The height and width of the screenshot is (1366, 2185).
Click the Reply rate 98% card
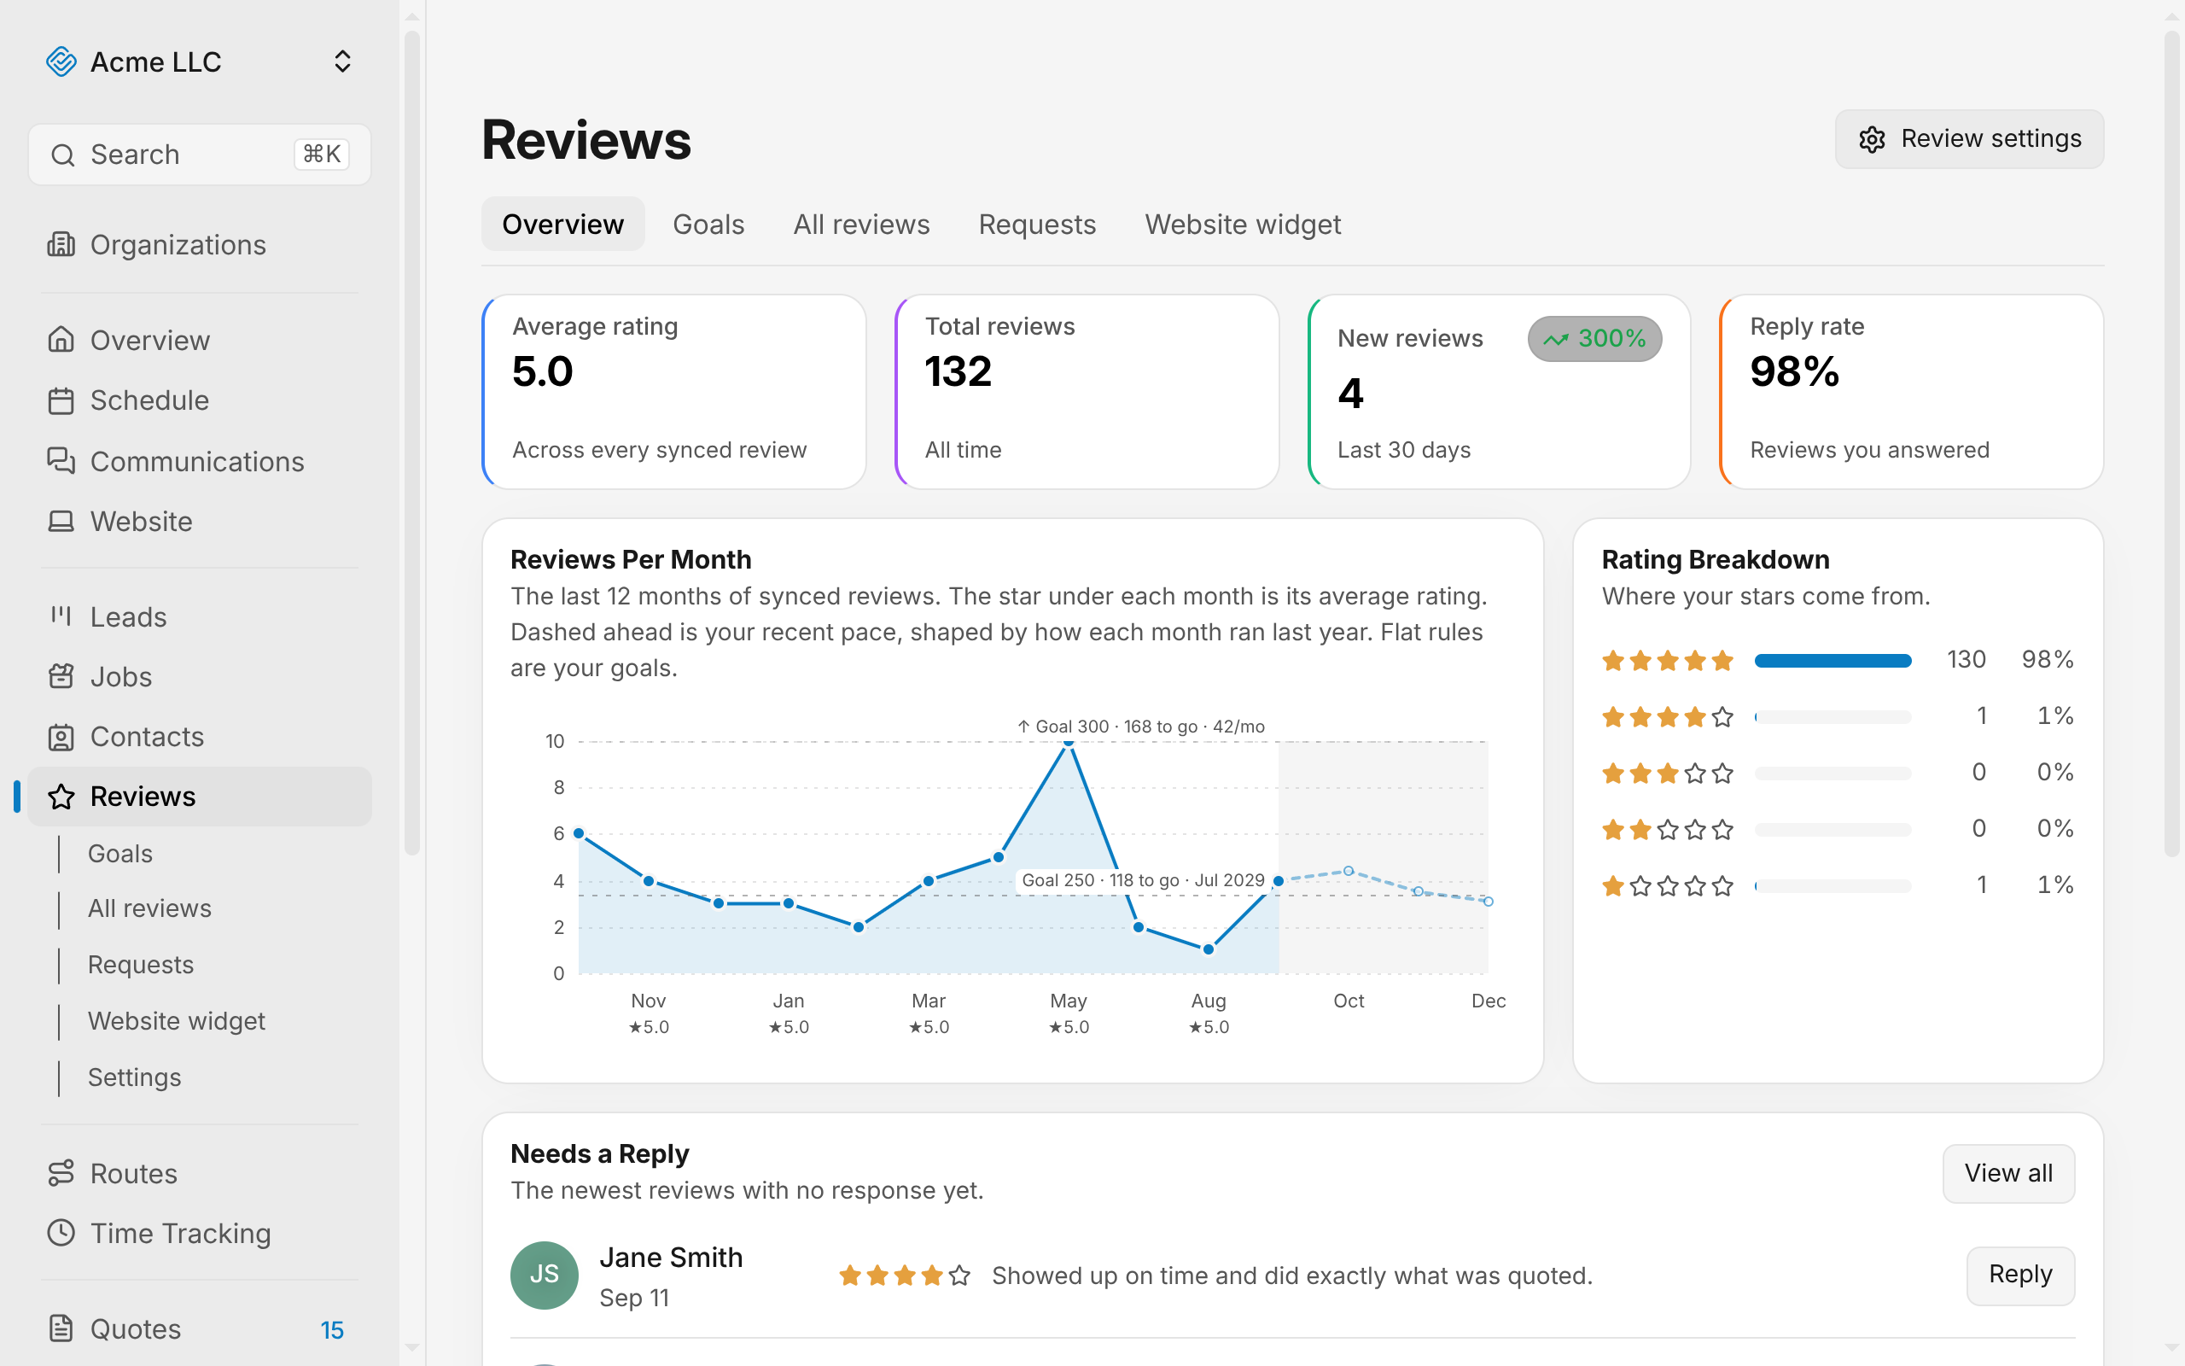click(x=1913, y=392)
